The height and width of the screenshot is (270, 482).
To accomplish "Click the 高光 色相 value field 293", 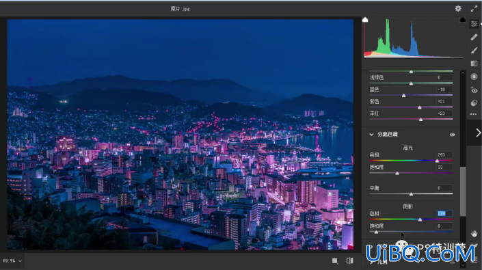I will coord(444,154).
